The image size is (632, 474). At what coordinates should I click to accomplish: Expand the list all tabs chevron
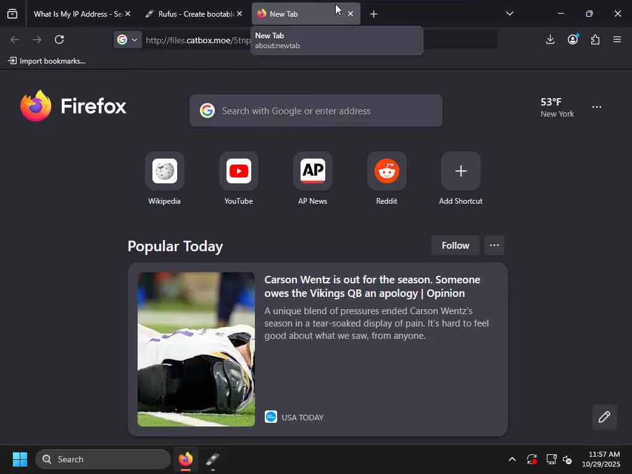(x=509, y=14)
